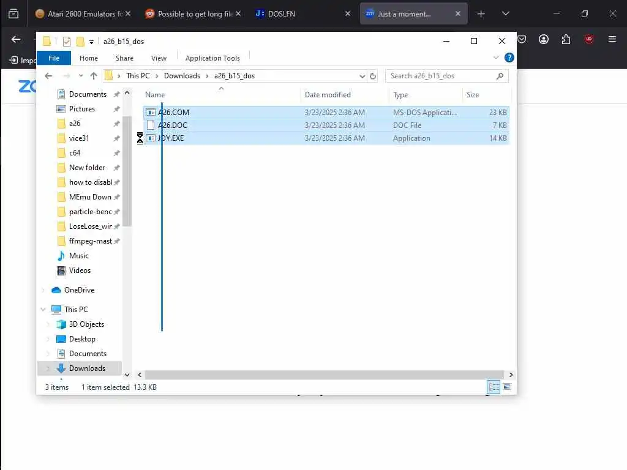Select OneDrive cloud icon in sidebar
The height and width of the screenshot is (470, 627).
56,290
